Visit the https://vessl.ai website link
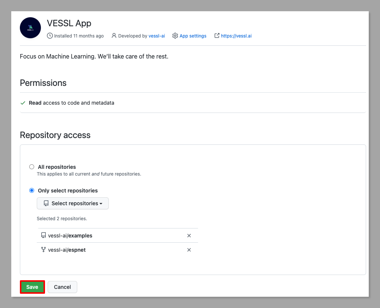The height and width of the screenshot is (308, 380). pos(236,36)
